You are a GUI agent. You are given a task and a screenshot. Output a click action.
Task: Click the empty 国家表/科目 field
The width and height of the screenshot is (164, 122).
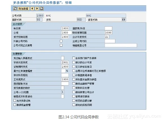[x=108, y=28]
